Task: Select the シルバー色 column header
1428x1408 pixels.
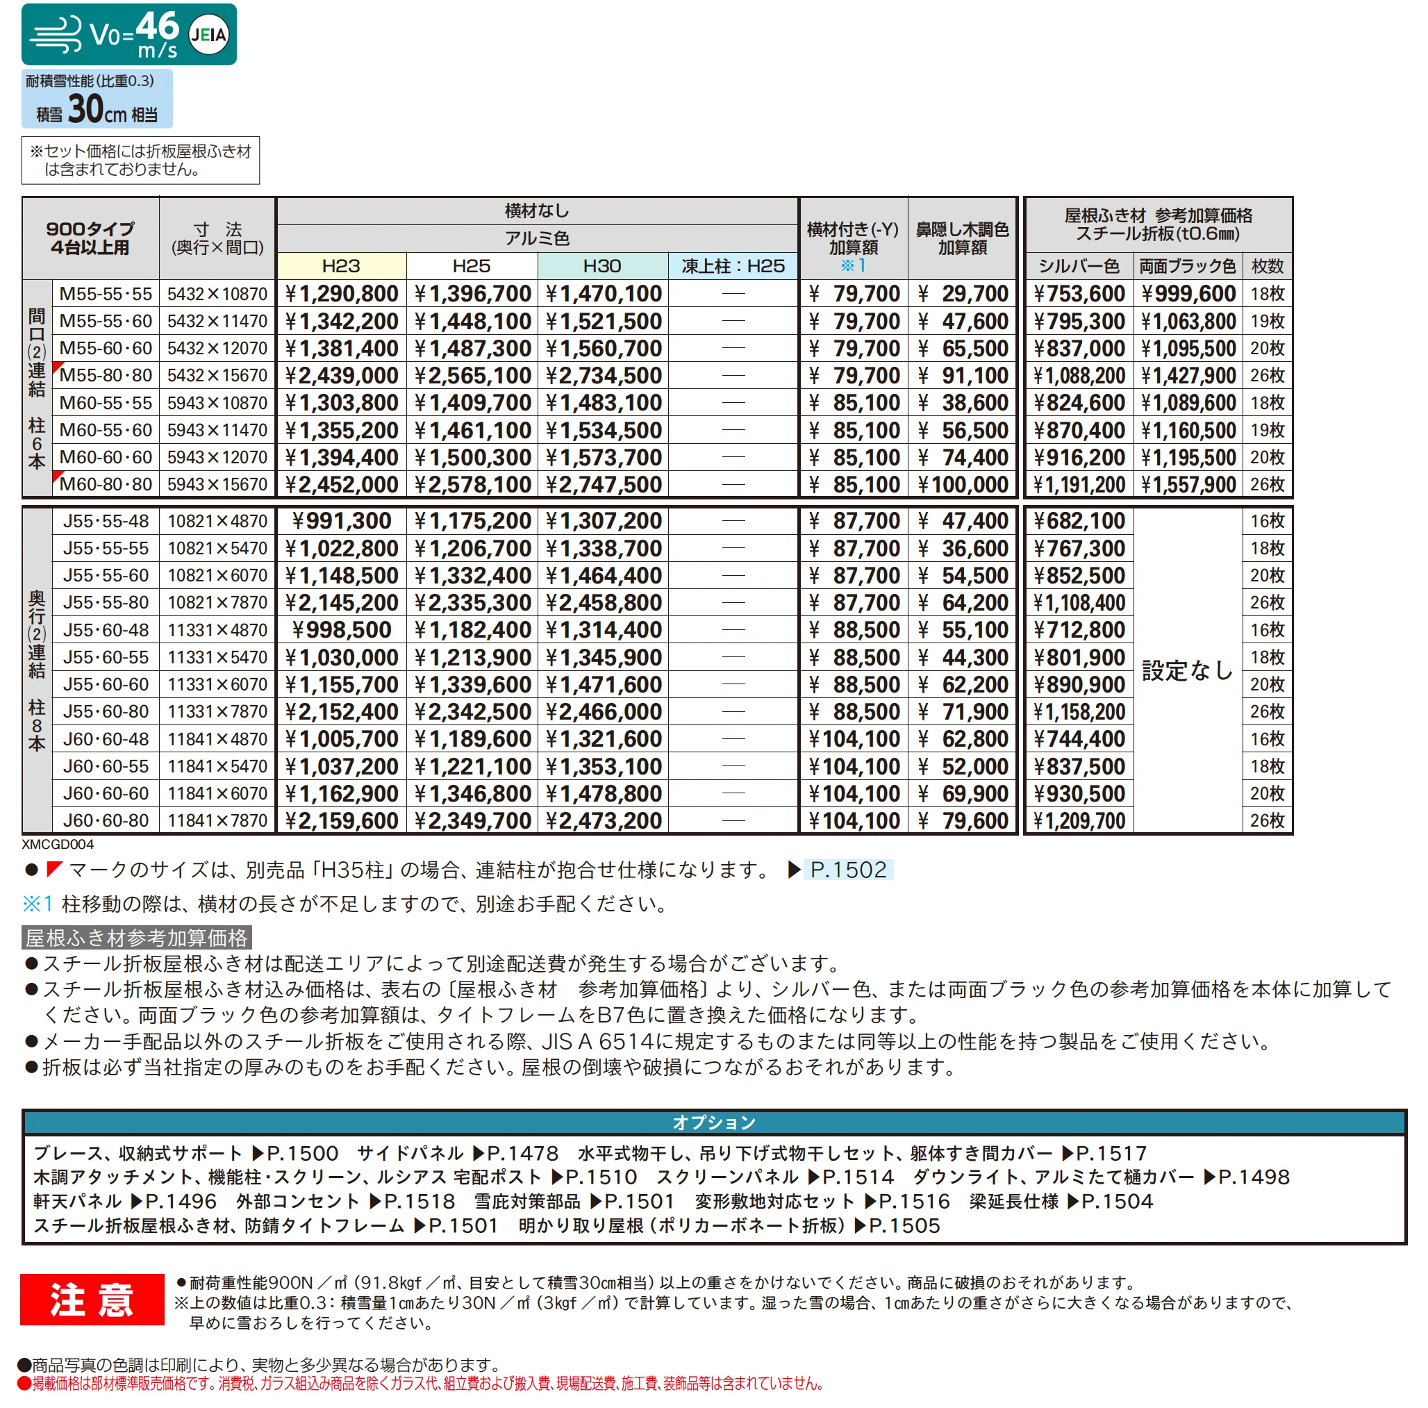Action: [x=1079, y=266]
